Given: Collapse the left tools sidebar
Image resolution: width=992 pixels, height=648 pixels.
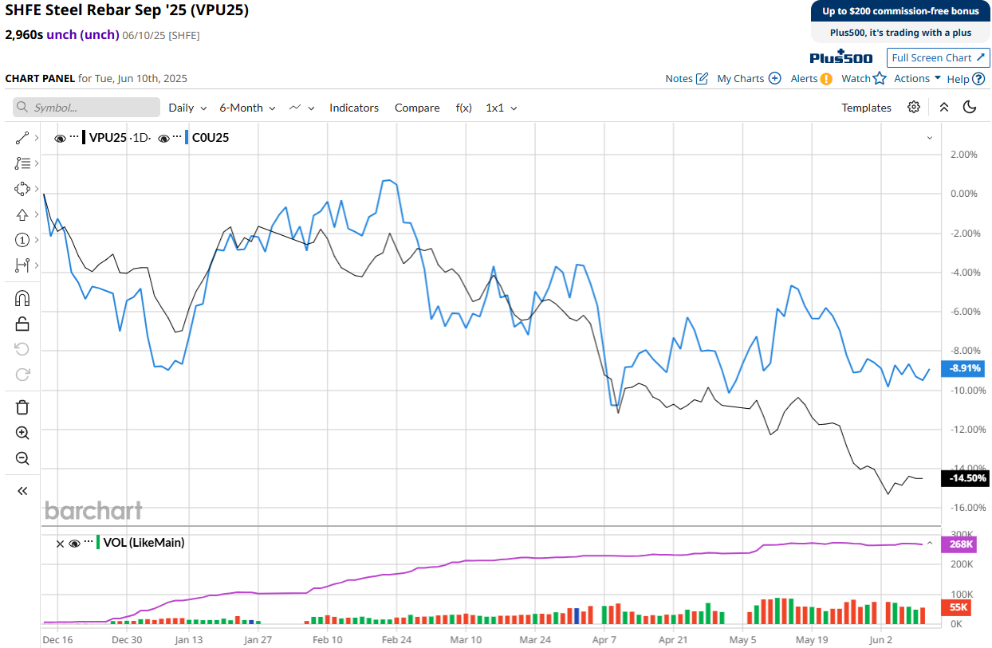Looking at the screenshot, I should click(22, 491).
